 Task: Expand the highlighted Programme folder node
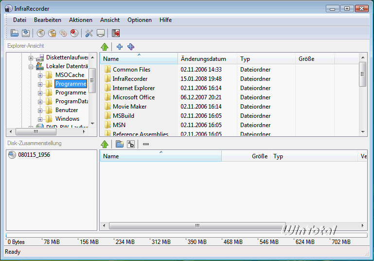click(x=40, y=84)
